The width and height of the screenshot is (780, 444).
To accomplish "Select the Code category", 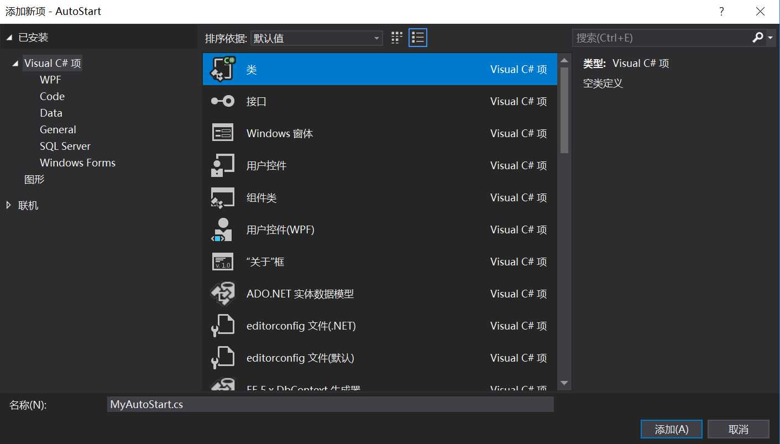I will coord(52,96).
